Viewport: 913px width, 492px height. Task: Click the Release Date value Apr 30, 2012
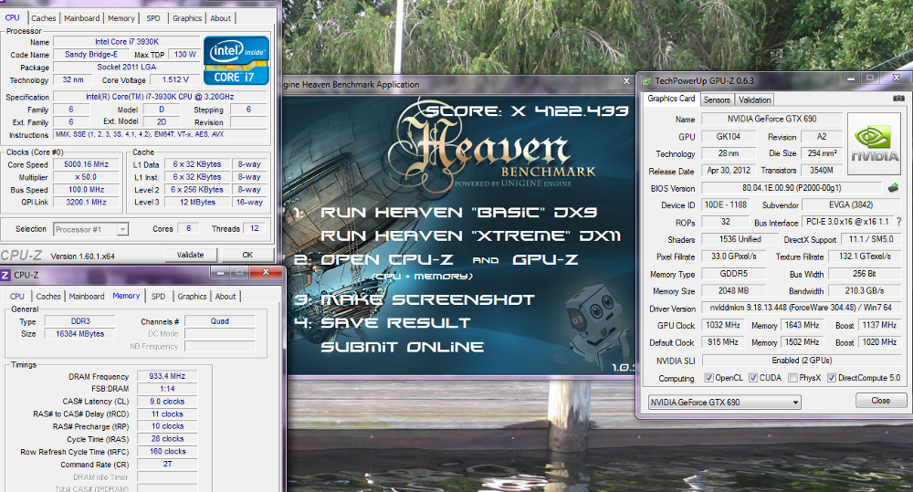729,170
